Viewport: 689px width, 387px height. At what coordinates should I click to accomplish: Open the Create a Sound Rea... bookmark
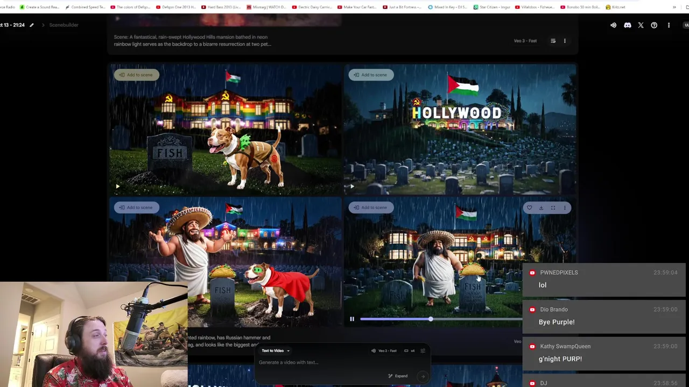pos(40,7)
